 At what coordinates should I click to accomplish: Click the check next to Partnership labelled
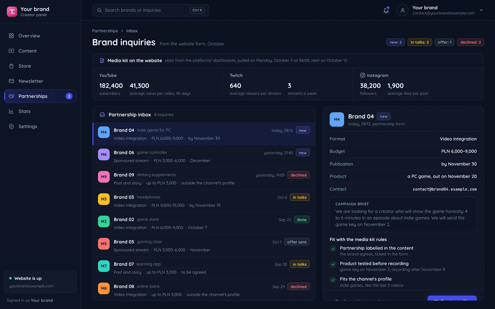[333, 249]
